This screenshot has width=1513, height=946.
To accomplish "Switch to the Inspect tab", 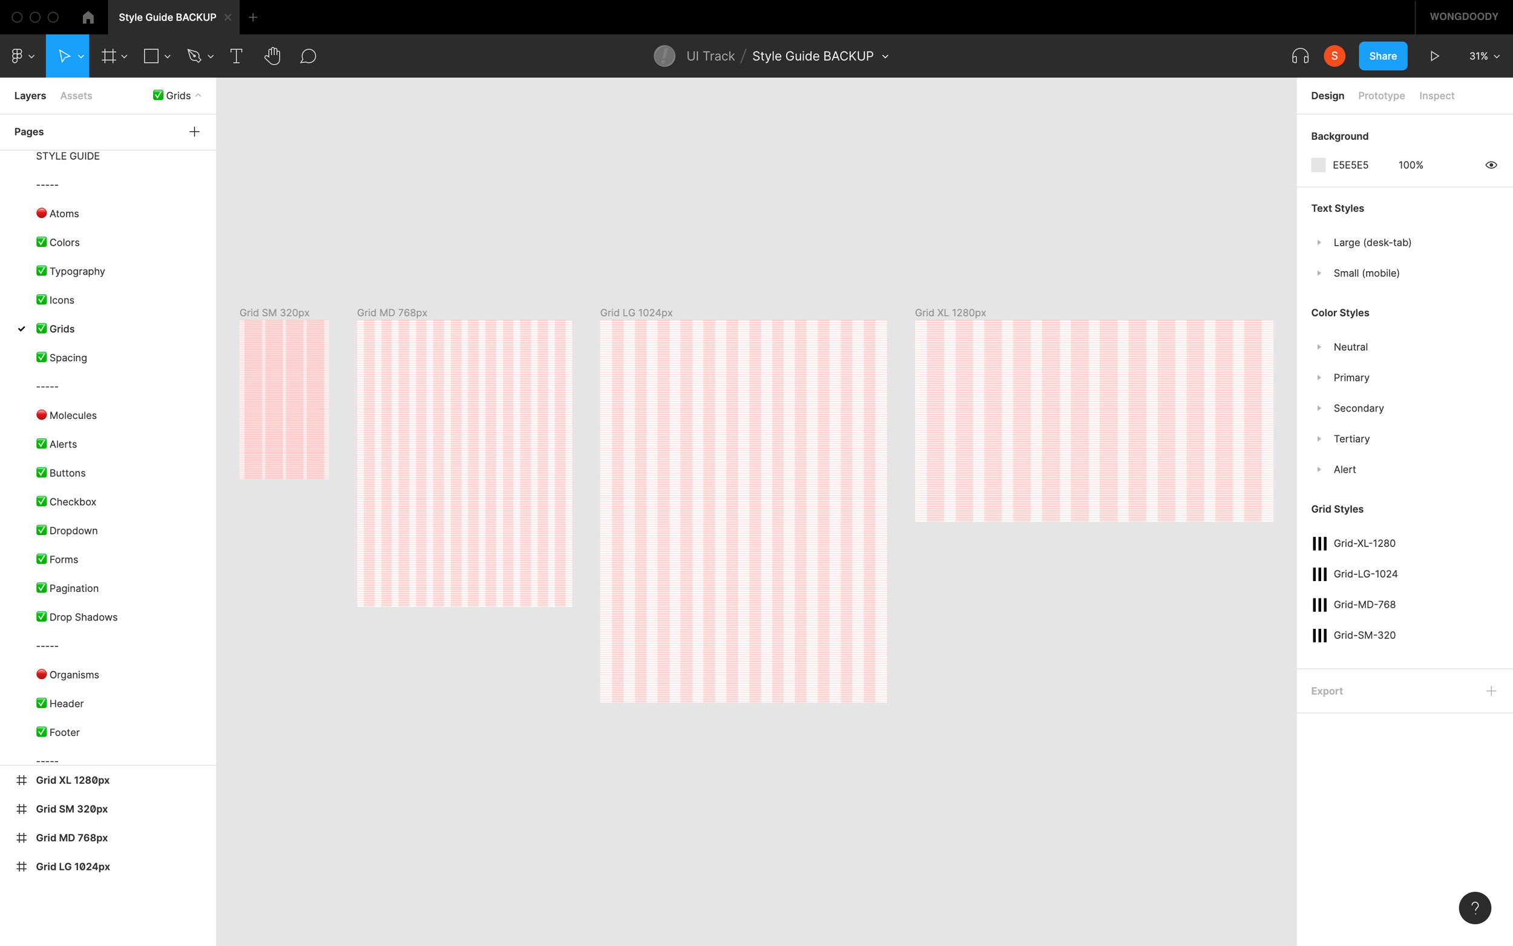I will (1437, 95).
